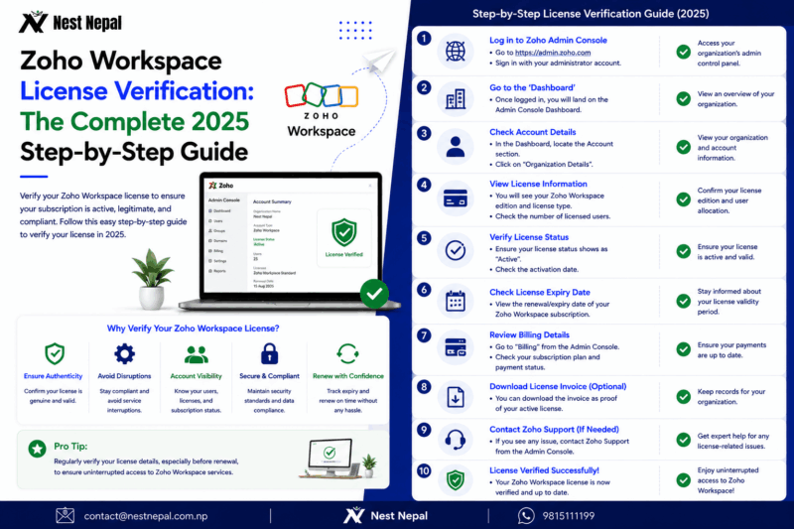This screenshot has height=529, width=794.
Task: Click the download document icon for License Invoice
Action: 456,397
